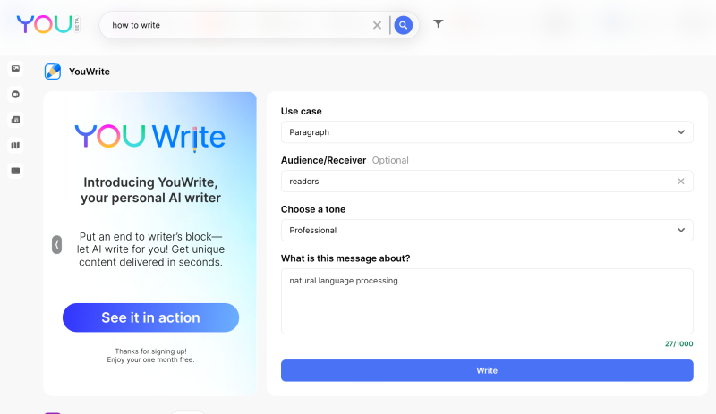The image size is (716, 414).
Task: Click the blue search magnifier button
Action: (x=404, y=25)
